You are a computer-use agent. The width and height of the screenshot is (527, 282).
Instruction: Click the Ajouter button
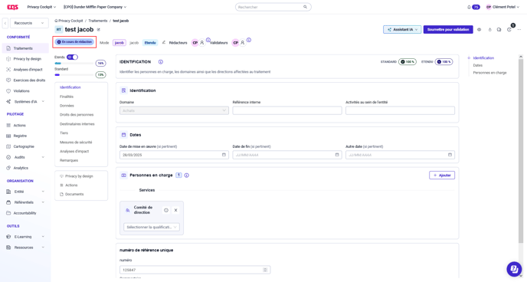click(442, 175)
